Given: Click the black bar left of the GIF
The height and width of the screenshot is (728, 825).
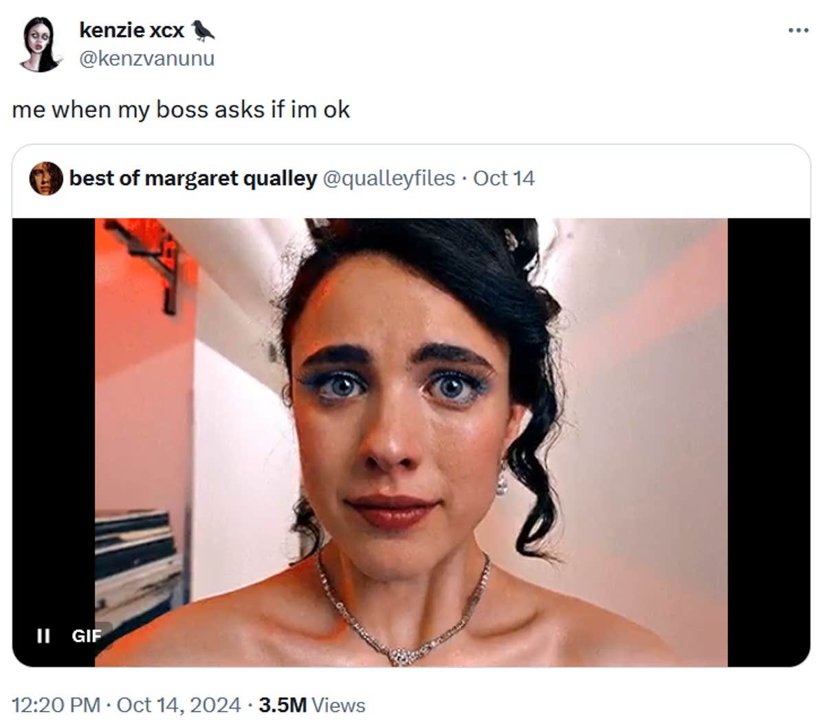Looking at the screenshot, I should coord(54,412).
